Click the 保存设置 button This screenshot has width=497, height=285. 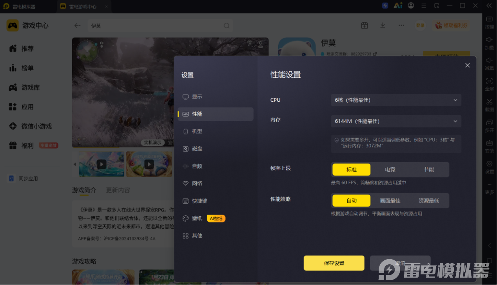point(334,263)
